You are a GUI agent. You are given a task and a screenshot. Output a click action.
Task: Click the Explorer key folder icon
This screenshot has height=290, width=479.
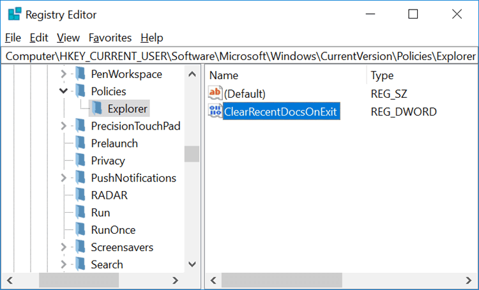click(97, 109)
